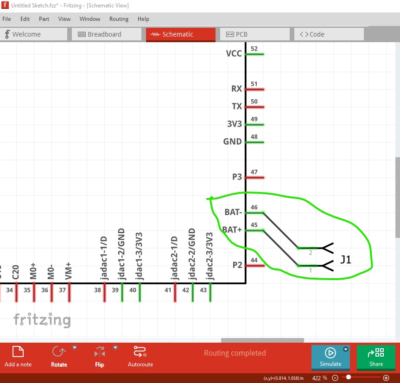Click the zoom in plus icon
This screenshot has width=400, height=383.
click(x=386, y=378)
